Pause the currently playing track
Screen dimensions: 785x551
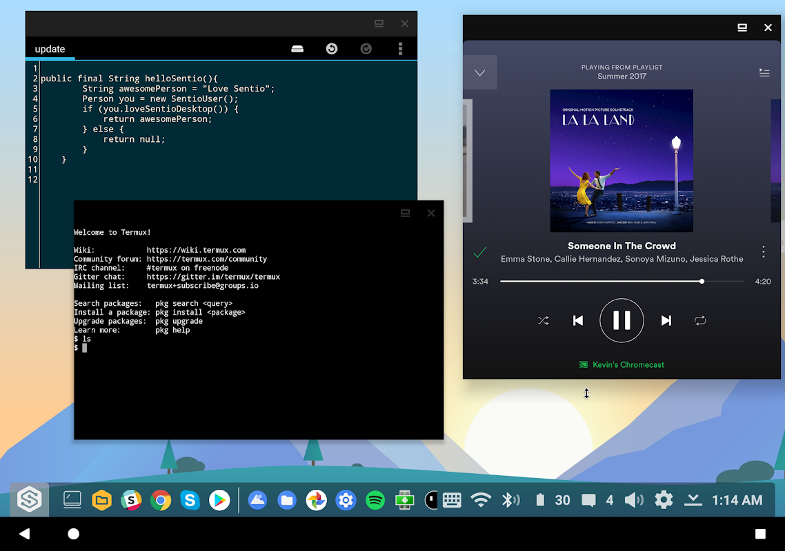622,320
